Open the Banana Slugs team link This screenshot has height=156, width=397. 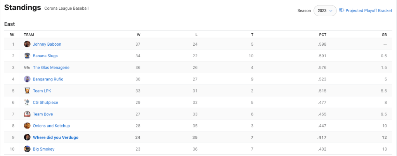click(x=45, y=56)
